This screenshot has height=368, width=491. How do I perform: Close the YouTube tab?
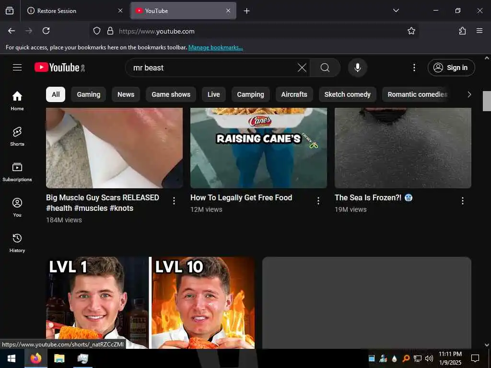pos(228,11)
